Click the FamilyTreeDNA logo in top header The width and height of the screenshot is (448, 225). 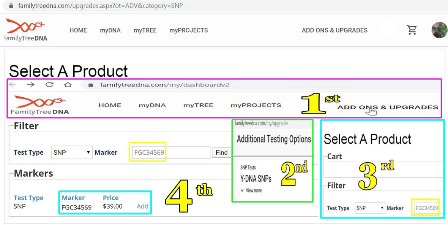(25, 30)
